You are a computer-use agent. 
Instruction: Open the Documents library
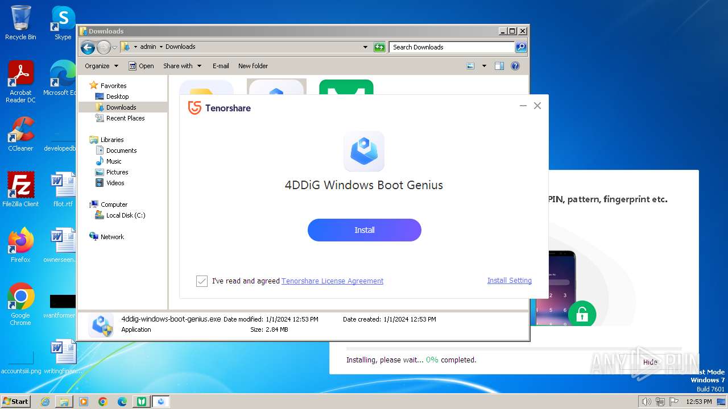[x=116, y=151]
